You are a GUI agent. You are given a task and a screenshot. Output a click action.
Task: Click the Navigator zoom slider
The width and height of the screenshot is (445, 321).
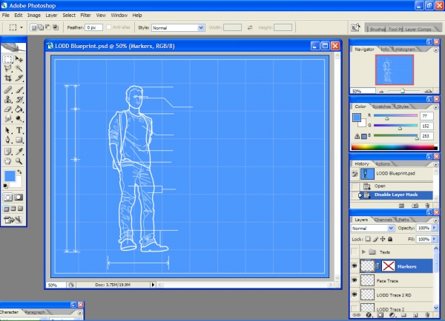(403, 91)
